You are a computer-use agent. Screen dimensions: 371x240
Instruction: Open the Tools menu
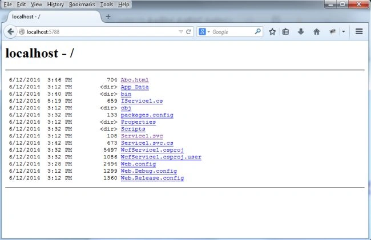pyautogui.click(x=107, y=5)
